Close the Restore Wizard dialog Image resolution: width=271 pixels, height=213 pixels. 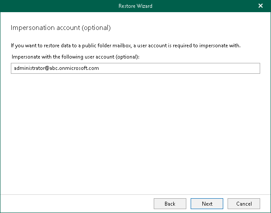pyautogui.click(x=261, y=6)
